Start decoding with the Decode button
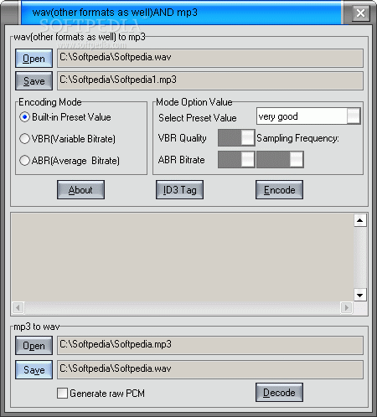 click(x=279, y=393)
